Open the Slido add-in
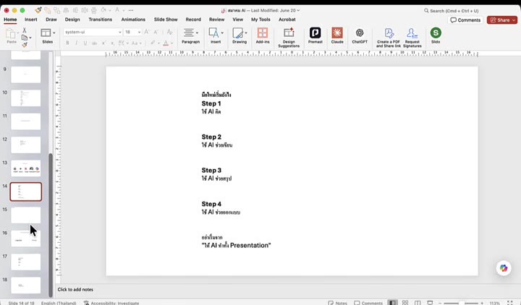The image size is (521, 305). click(x=436, y=35)
